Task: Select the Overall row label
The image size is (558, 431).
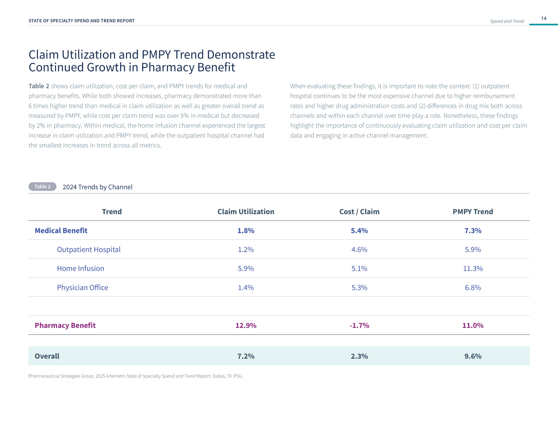Action: [x=47, y=356]
